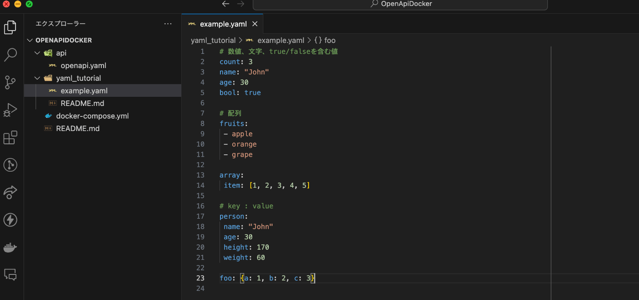Viewport: 639px width, 300px height.
Task: Click the OpenApiDocker command center search
Action: [x=400, y=4]
